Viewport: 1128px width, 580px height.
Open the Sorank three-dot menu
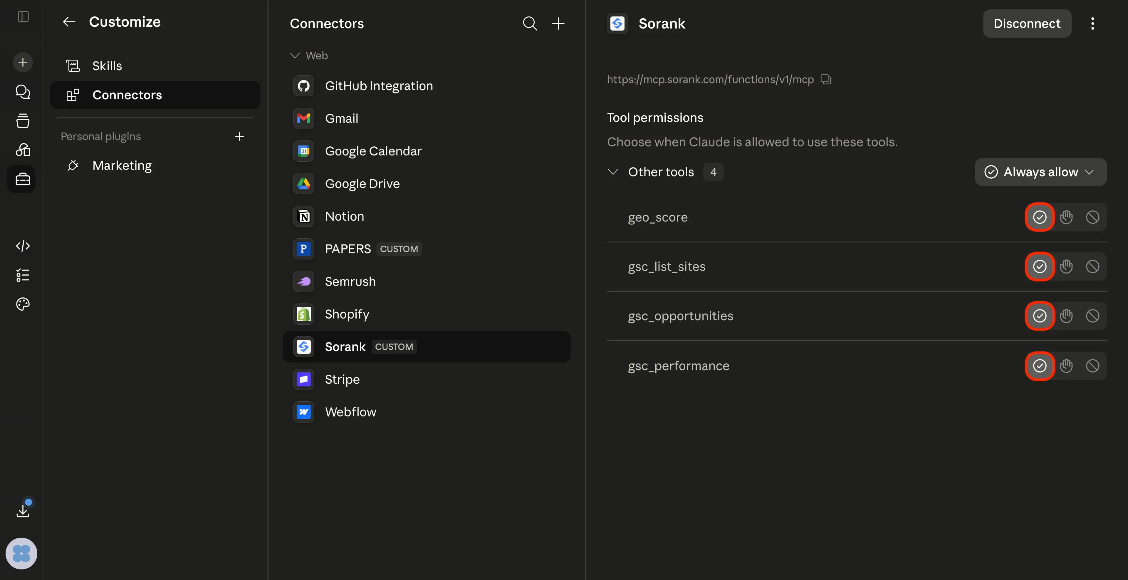click(1093, 23)
